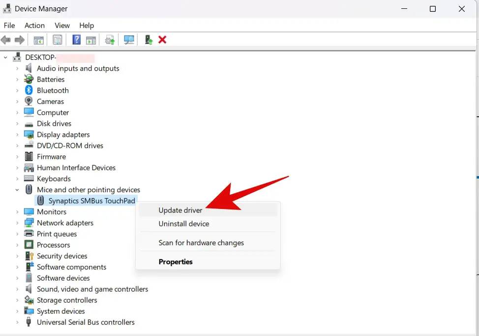Click Enable device toolbar icon
479x336 pixels.
(149, 40)
